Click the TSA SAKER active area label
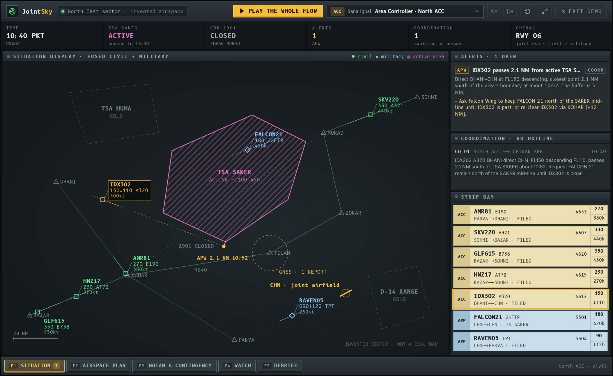 pos(234,176)
